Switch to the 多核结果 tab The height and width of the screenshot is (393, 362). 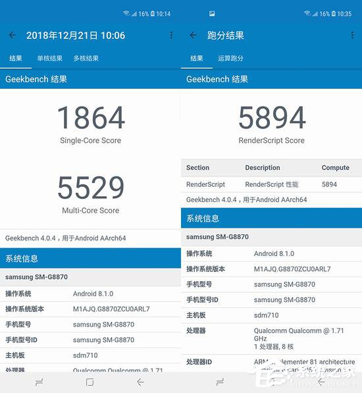86,59
